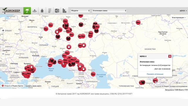The width and height of the screenshot is (188, 106).
Task: Click the bold Хлопковая совка popup text
Action: pos(147,62)
